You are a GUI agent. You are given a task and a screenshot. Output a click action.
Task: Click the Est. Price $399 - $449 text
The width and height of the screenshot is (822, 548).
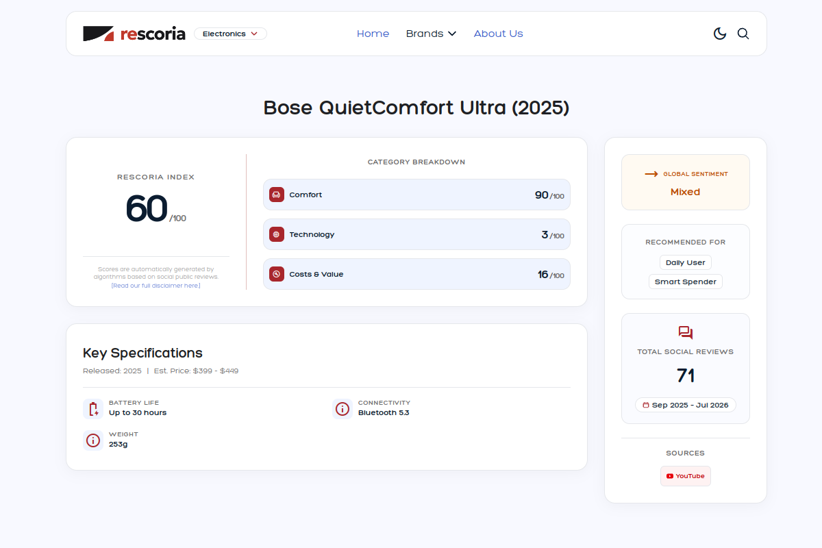point(196,371)
